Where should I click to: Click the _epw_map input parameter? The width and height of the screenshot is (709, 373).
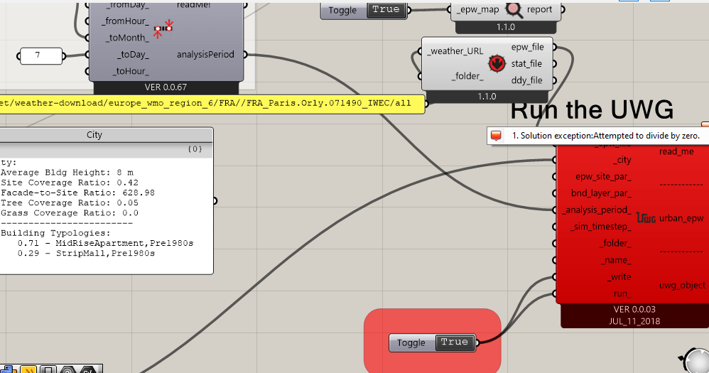477,9
